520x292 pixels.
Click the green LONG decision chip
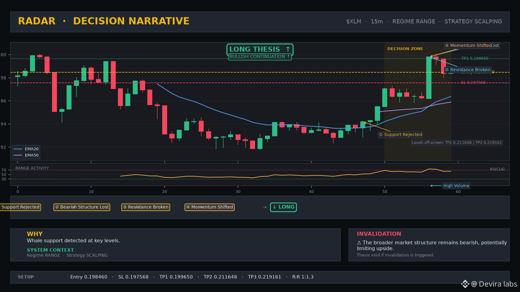tap(284, 207)
